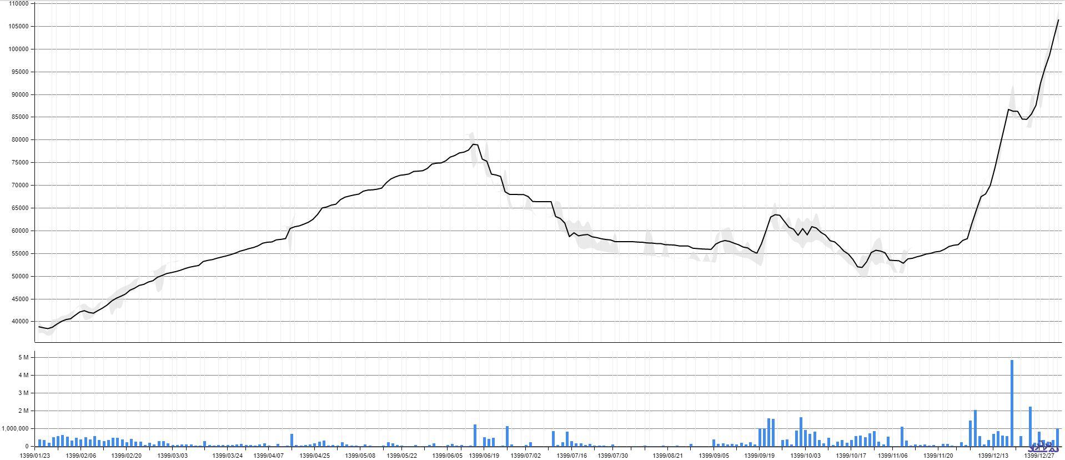Click the tallest volume bar near 5 M

coord(1012,403)
